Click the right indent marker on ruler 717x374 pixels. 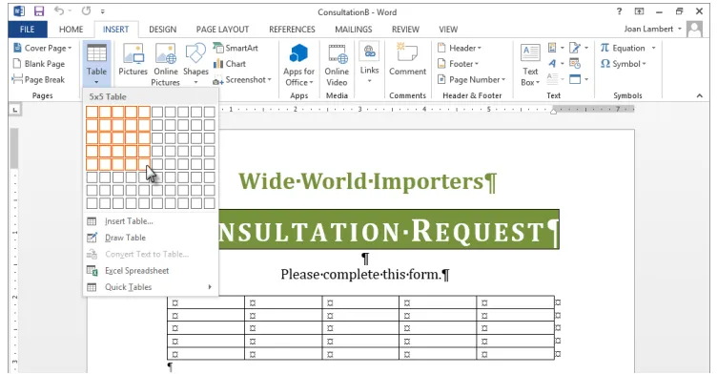[553, 112]
